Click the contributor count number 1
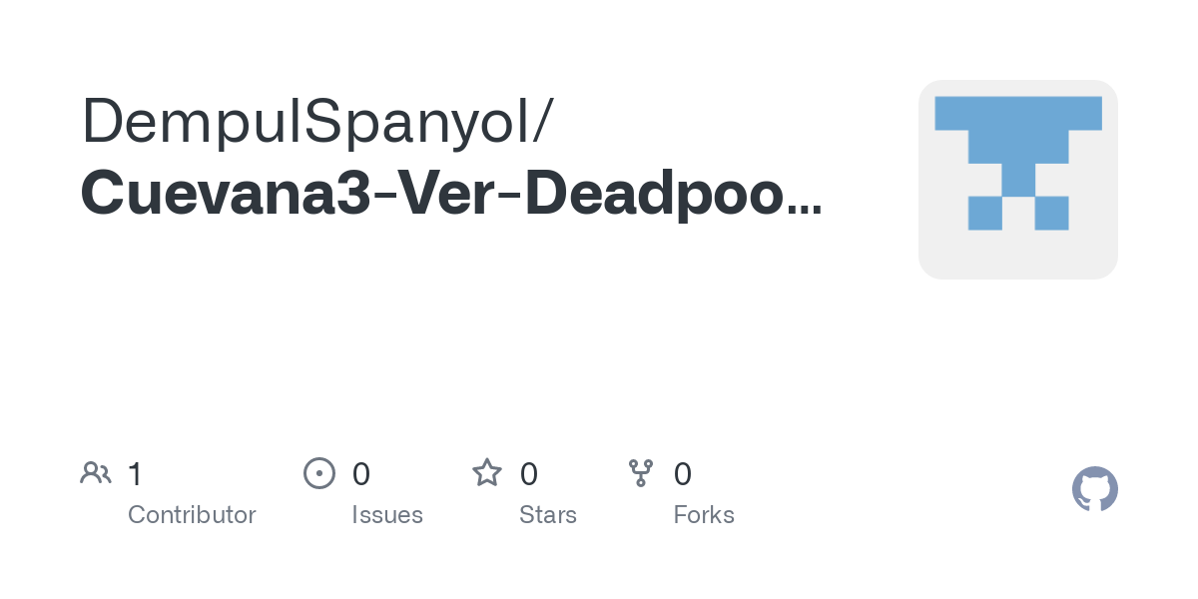Image resolution: width=1198 pixels, height=599 pixels. (x=136, y=474)
